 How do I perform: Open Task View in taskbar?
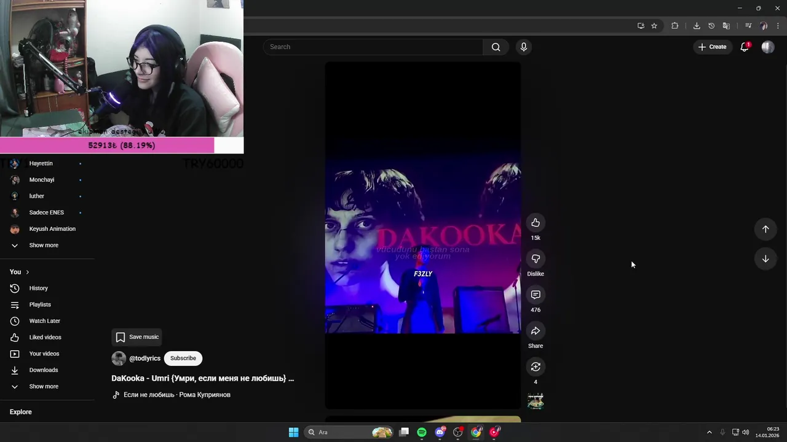[x=404, y=432]
